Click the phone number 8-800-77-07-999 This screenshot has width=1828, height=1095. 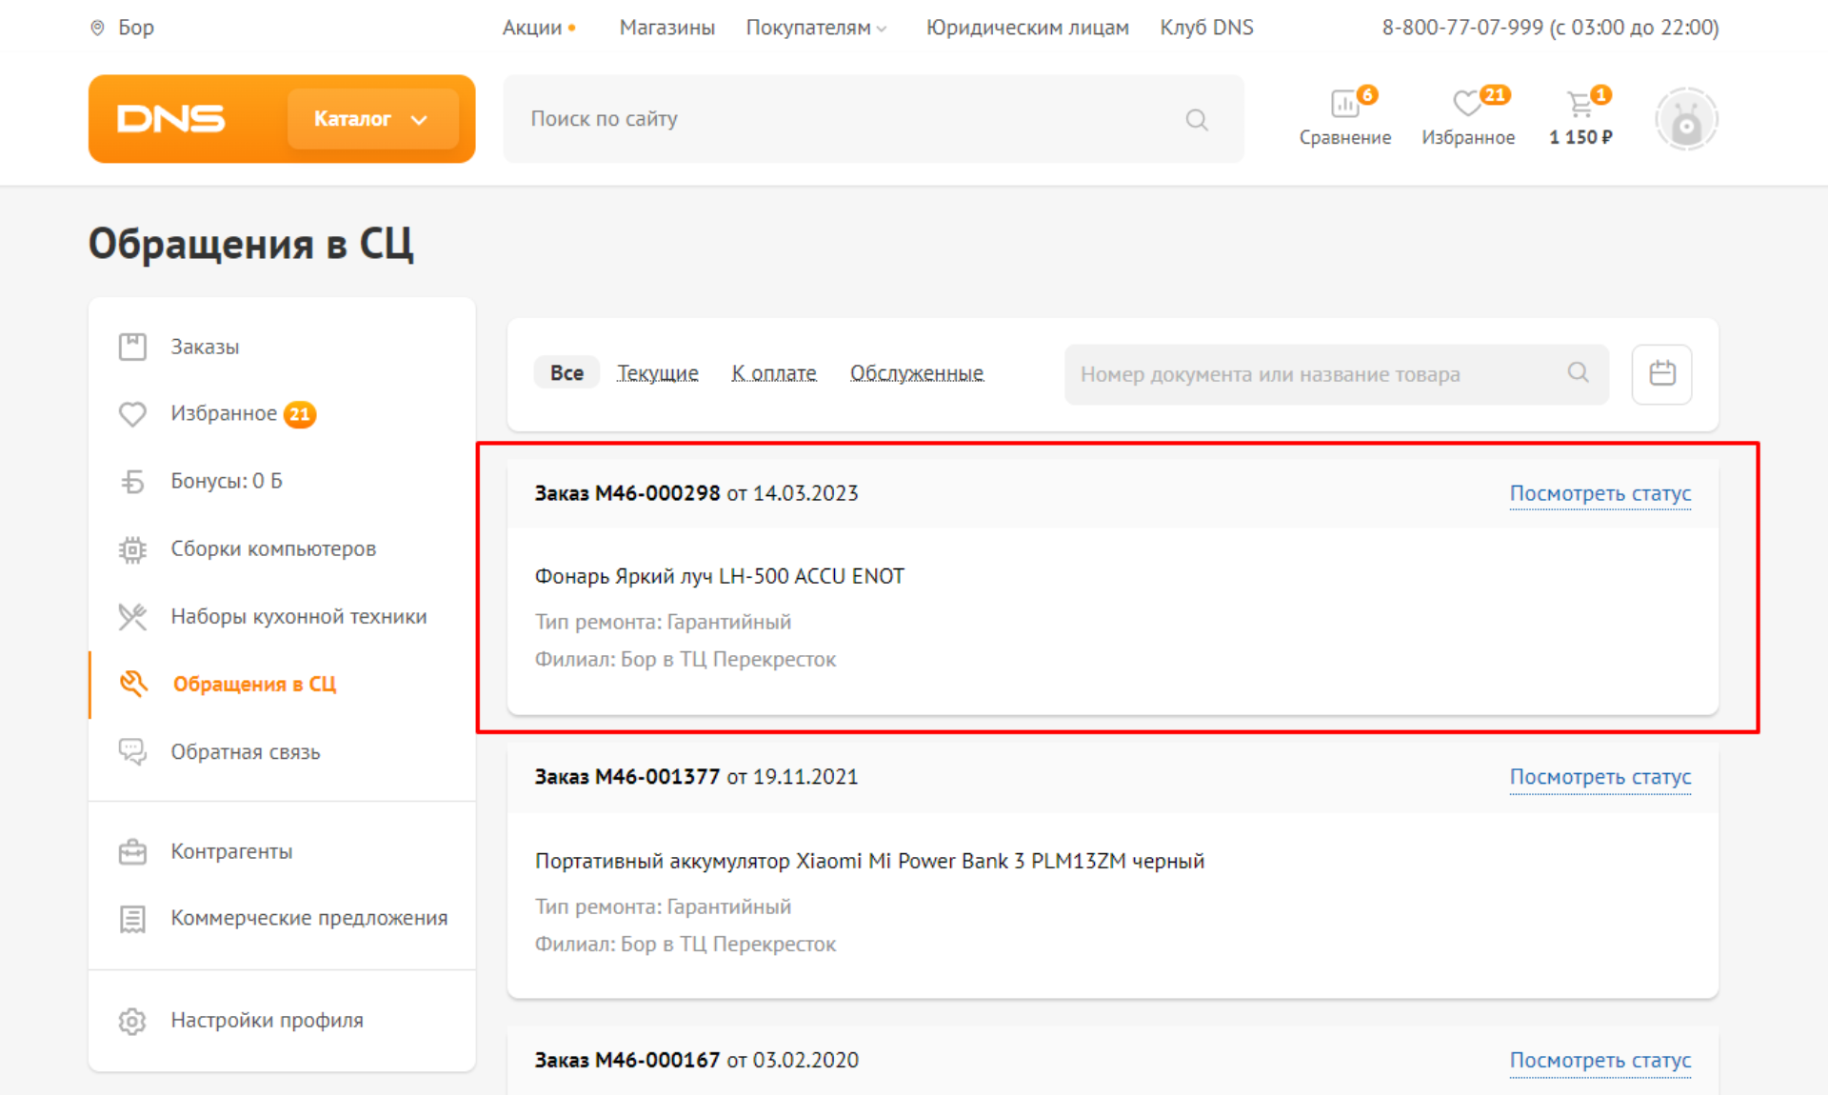[x=1462, y=28]
